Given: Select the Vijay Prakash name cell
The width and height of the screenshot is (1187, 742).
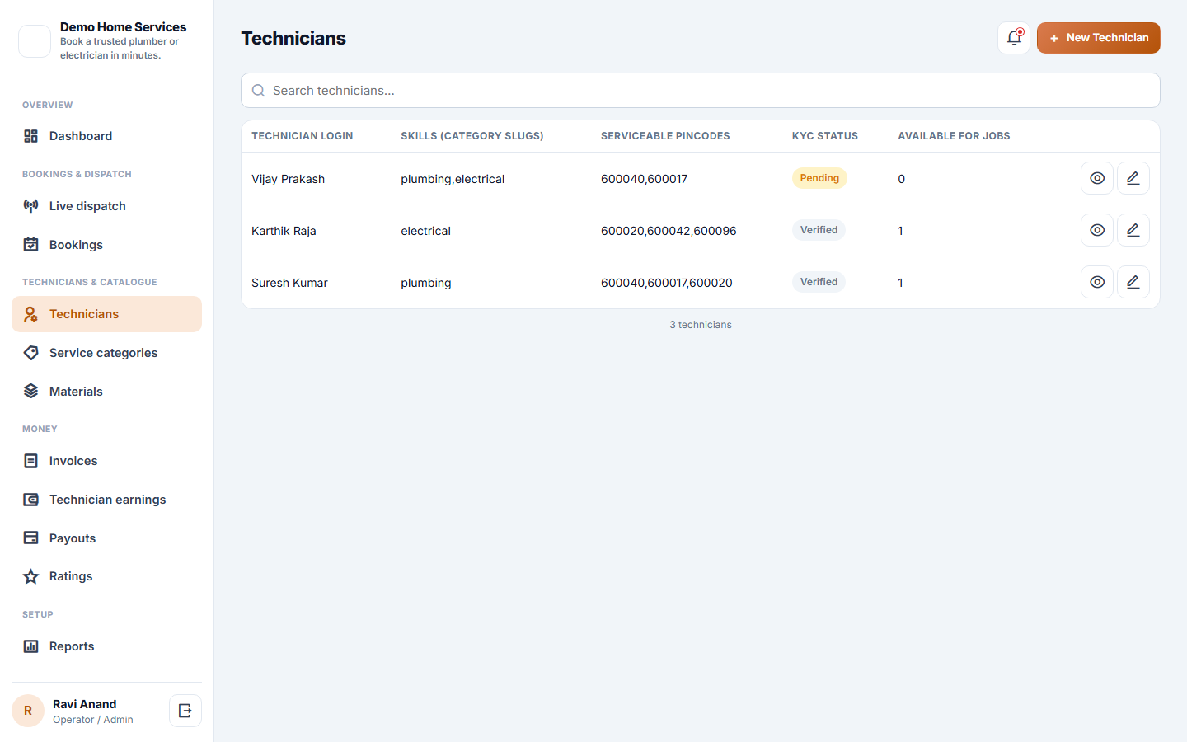Looking at the screenshot, I should click(x=288, y=179).
